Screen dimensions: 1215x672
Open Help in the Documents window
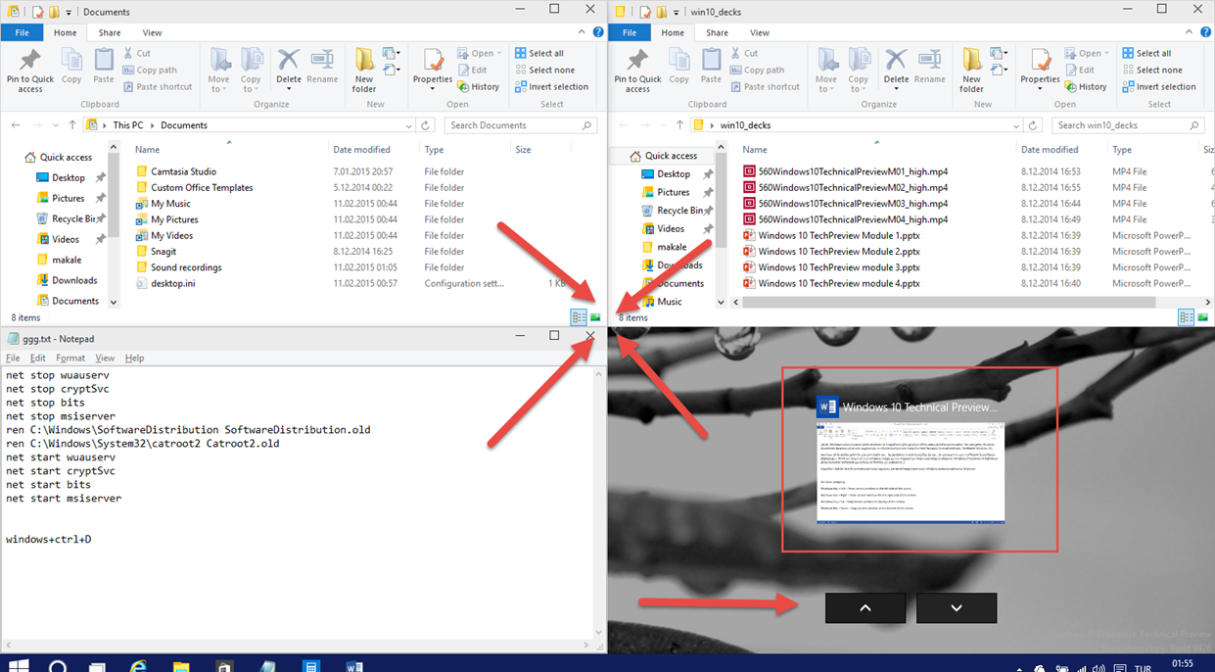click(x=598, y=32)
